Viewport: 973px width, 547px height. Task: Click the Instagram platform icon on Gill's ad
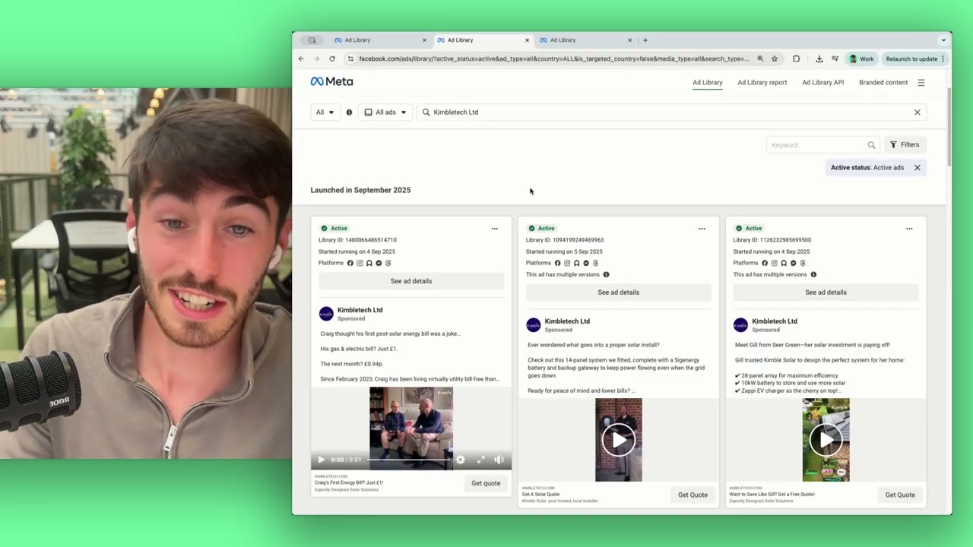(x=774, y=263)
